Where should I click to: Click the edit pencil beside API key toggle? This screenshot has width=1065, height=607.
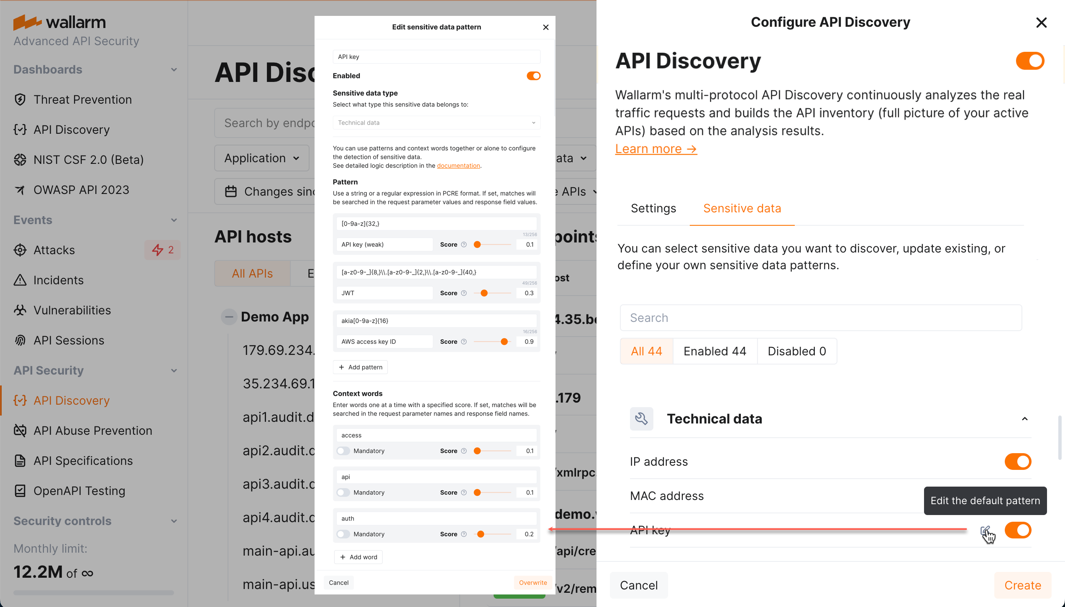click(985, 530)
